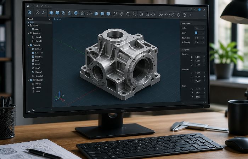Click the Fillet2 feature icon
Viewport: 248px width, 159px height.
pyautogui.click(x=33, y=64)
